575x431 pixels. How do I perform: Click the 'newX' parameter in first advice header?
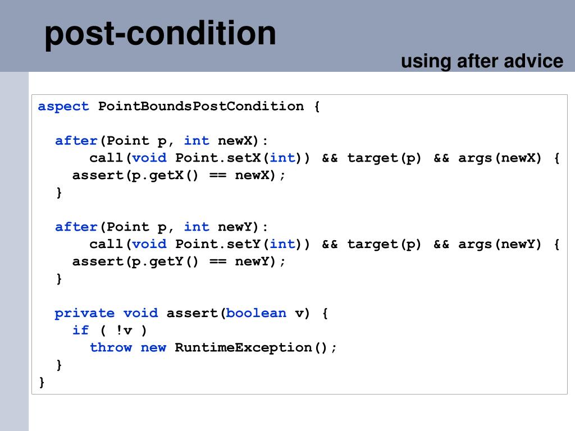pyautogui.click(x=235, y=140)
